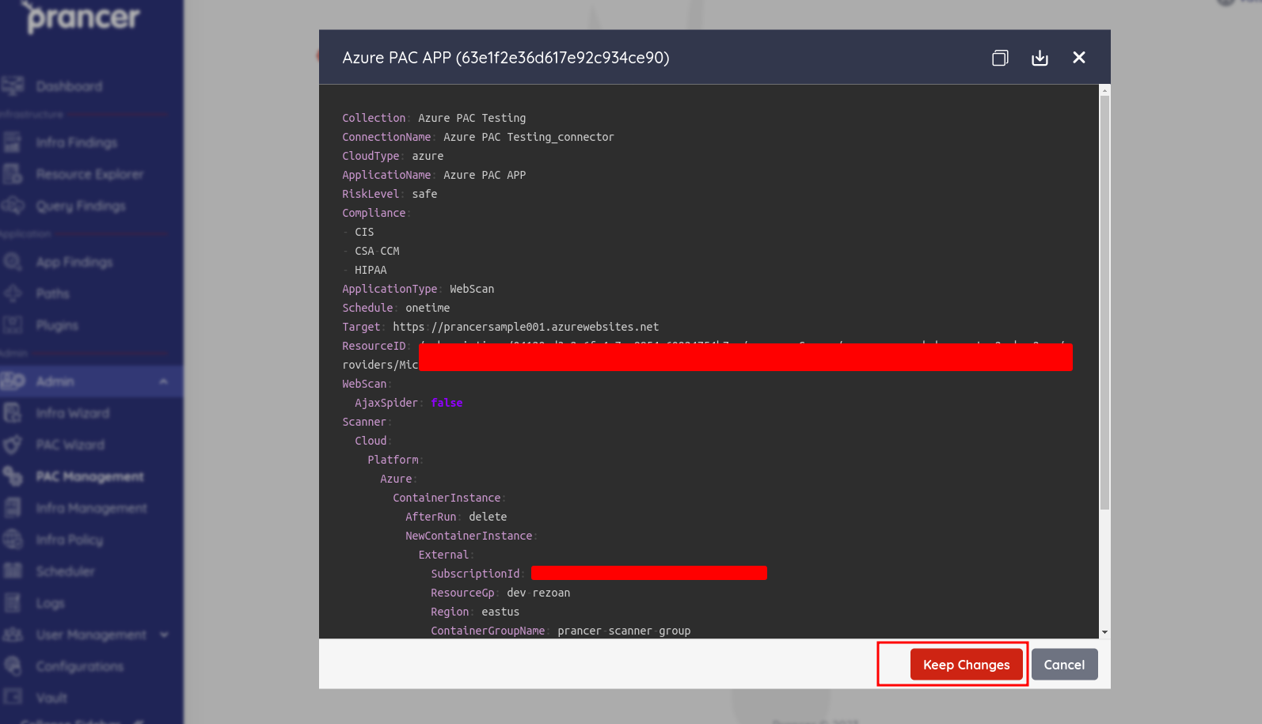Click the Configurations sidebar icon

click(13, 666)
